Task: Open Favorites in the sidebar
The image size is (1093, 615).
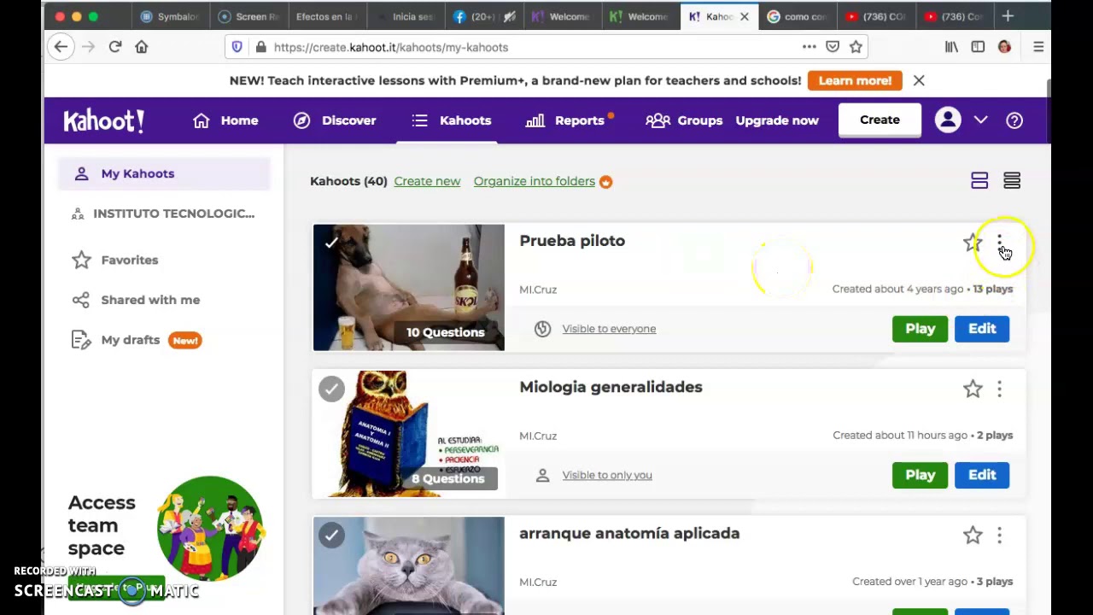Action: pos(116,260)
